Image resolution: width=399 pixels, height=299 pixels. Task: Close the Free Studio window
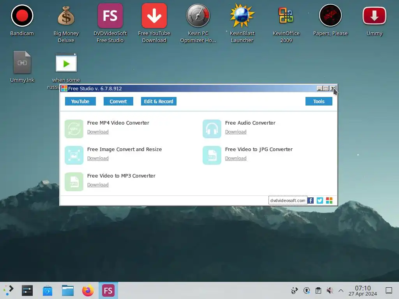pos(333,88)
